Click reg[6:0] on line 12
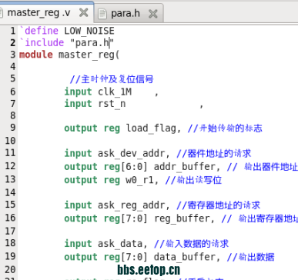 click(126, 167)
